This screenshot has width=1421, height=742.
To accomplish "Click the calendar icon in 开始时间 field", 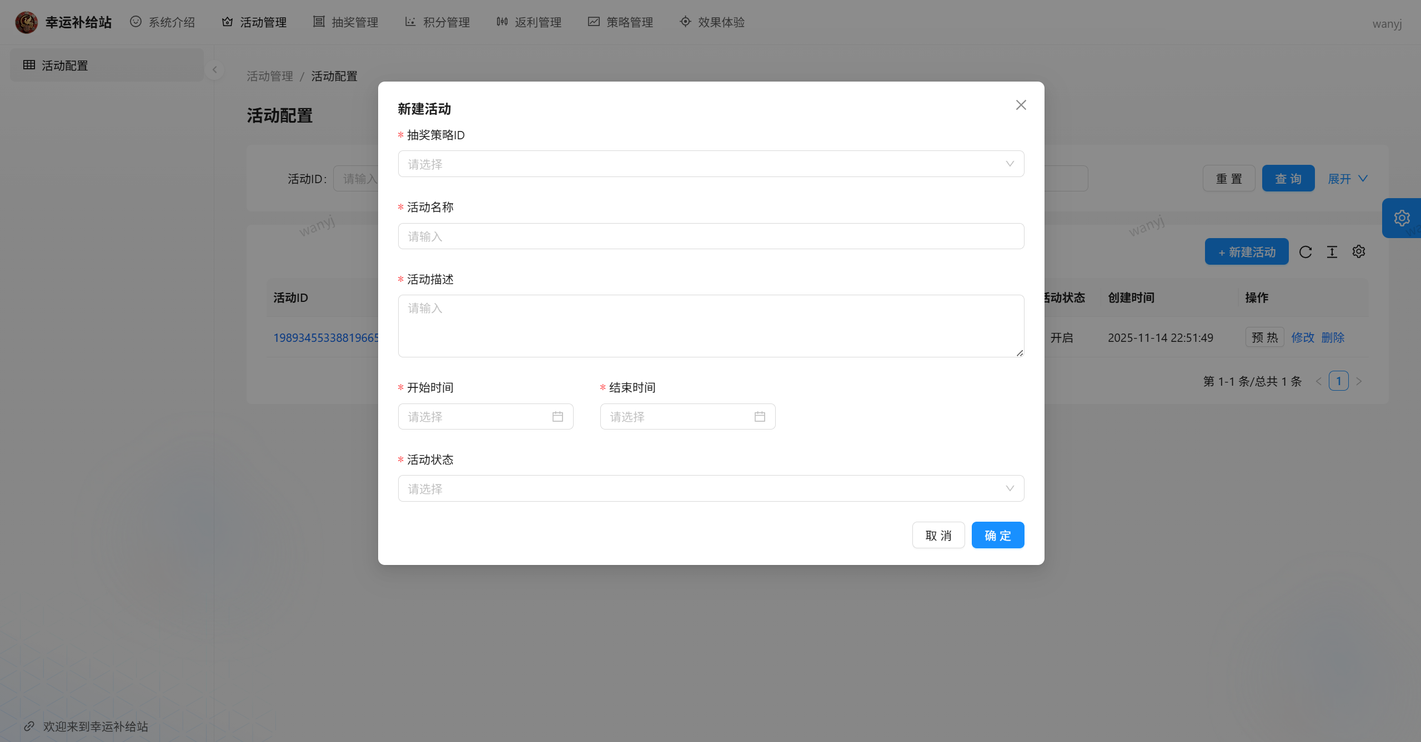I will (558, 417).
